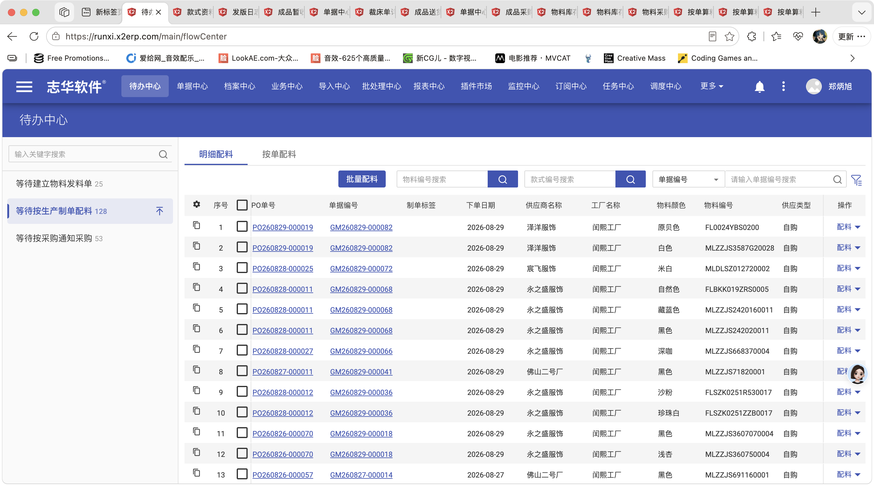Check the row 5 checkbox for 藏蓝色
The width and height of the screenshot is (874, 486).
click(242, 309)
